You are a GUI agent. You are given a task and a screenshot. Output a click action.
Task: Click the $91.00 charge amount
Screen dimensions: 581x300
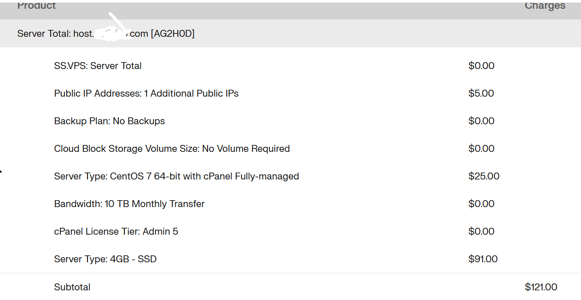[x=482, y=259]
